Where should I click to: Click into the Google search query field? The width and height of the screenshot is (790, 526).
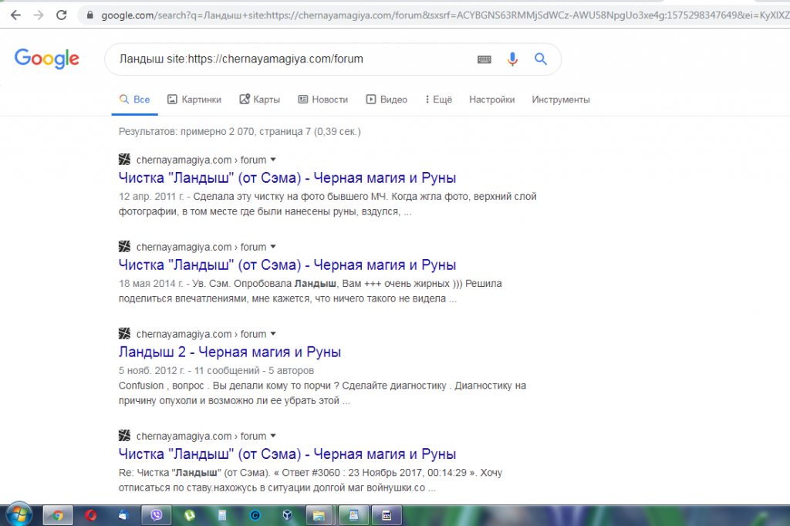[292, 59]
